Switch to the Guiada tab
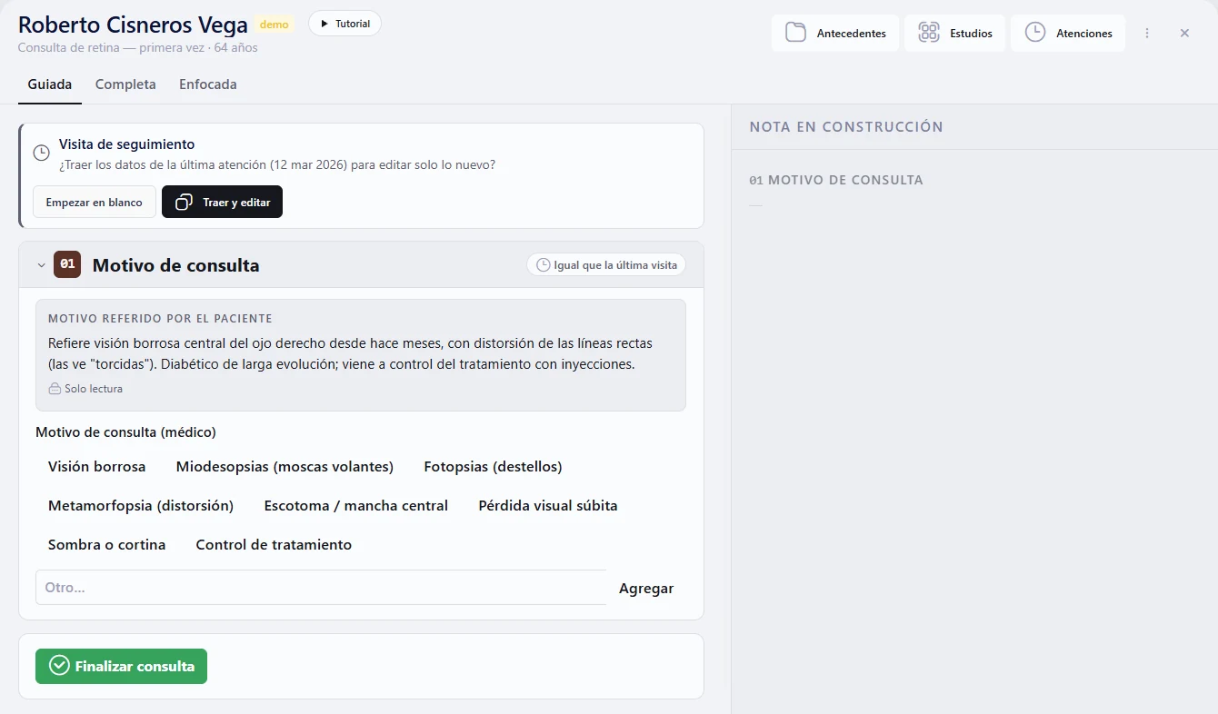This screenshot has height=714, width=1218. 50,84
